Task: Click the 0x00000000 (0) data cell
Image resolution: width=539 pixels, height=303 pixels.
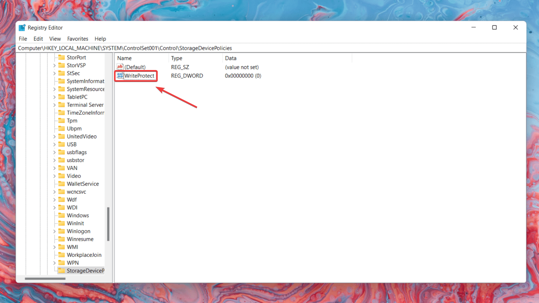Action: point(243,76)
